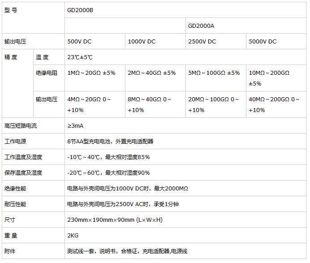Viewport: 310px width, 263px height.
Task: Click the 10MΩ~200GΩ ±5% cell
Action: [276, 78]
